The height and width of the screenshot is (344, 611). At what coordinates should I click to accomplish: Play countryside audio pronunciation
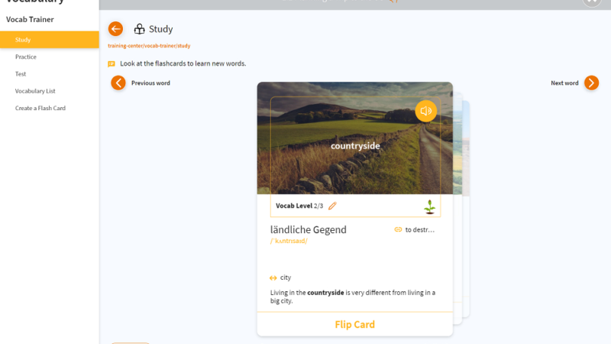(x=425, y=111)
